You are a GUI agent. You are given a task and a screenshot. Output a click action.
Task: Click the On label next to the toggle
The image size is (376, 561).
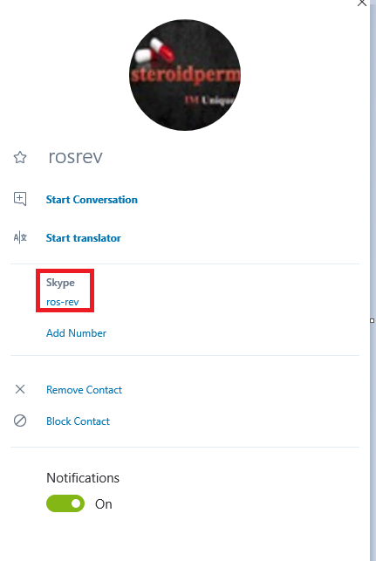click(104, 504)
